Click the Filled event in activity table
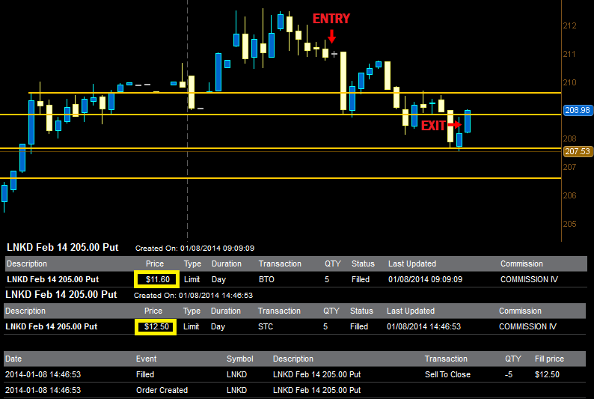The image size is (594, 399). 145,374
